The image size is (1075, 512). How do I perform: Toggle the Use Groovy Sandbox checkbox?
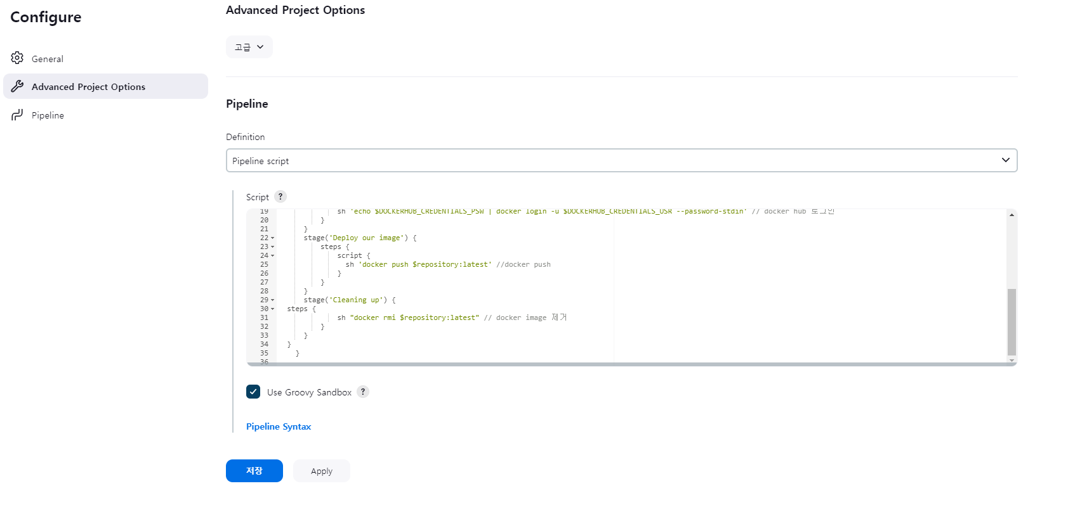tap(253, 392)
